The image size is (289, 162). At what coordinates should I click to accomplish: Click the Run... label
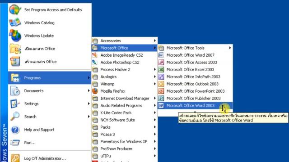point(30,143)
